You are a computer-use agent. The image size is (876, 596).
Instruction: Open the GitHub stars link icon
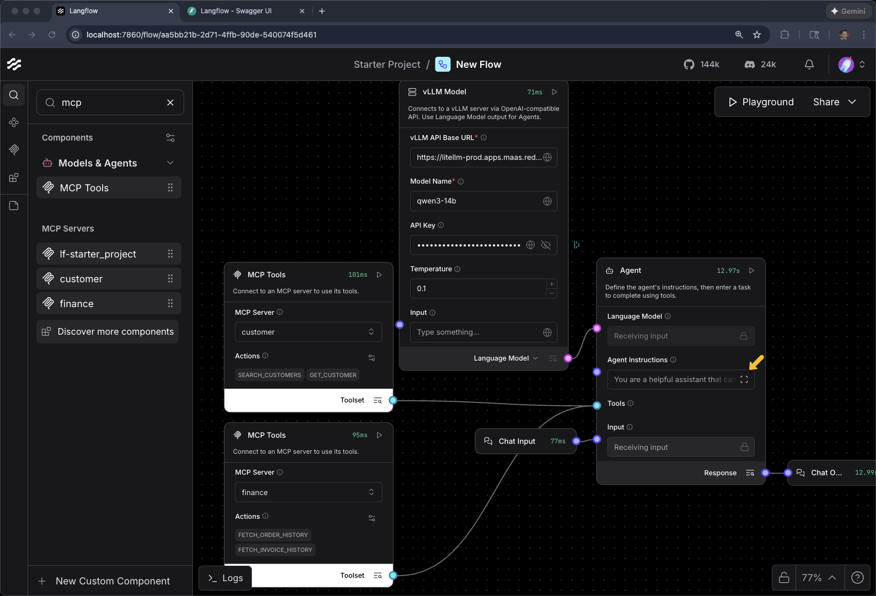(689, 65)
